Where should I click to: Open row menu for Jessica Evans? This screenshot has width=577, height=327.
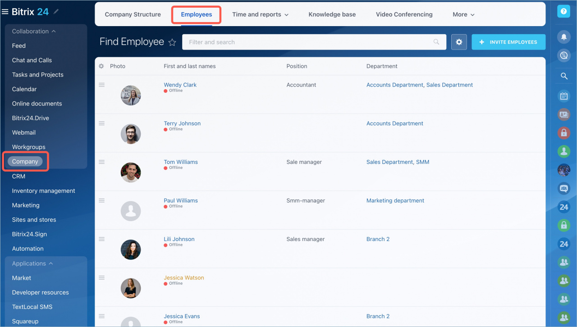(101, 316)
